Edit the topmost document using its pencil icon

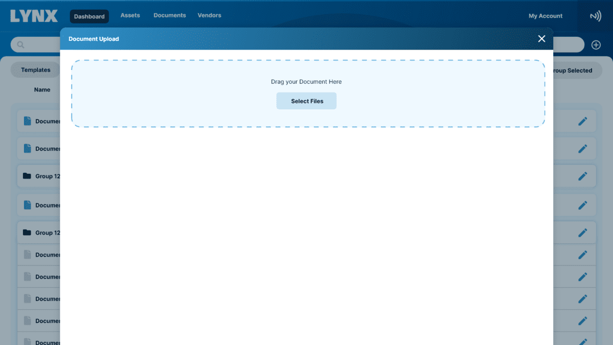tap(582, 121)
